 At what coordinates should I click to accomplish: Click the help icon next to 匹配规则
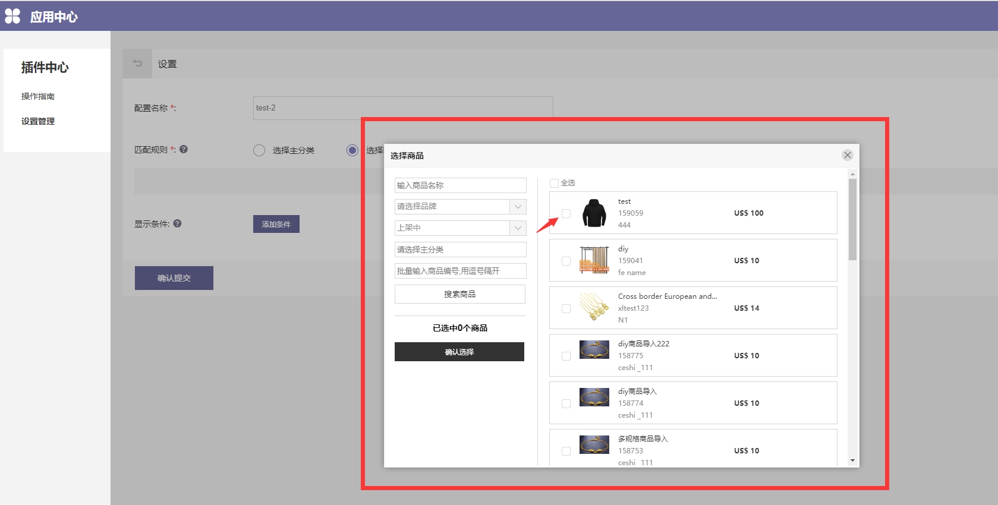[184, 149]
